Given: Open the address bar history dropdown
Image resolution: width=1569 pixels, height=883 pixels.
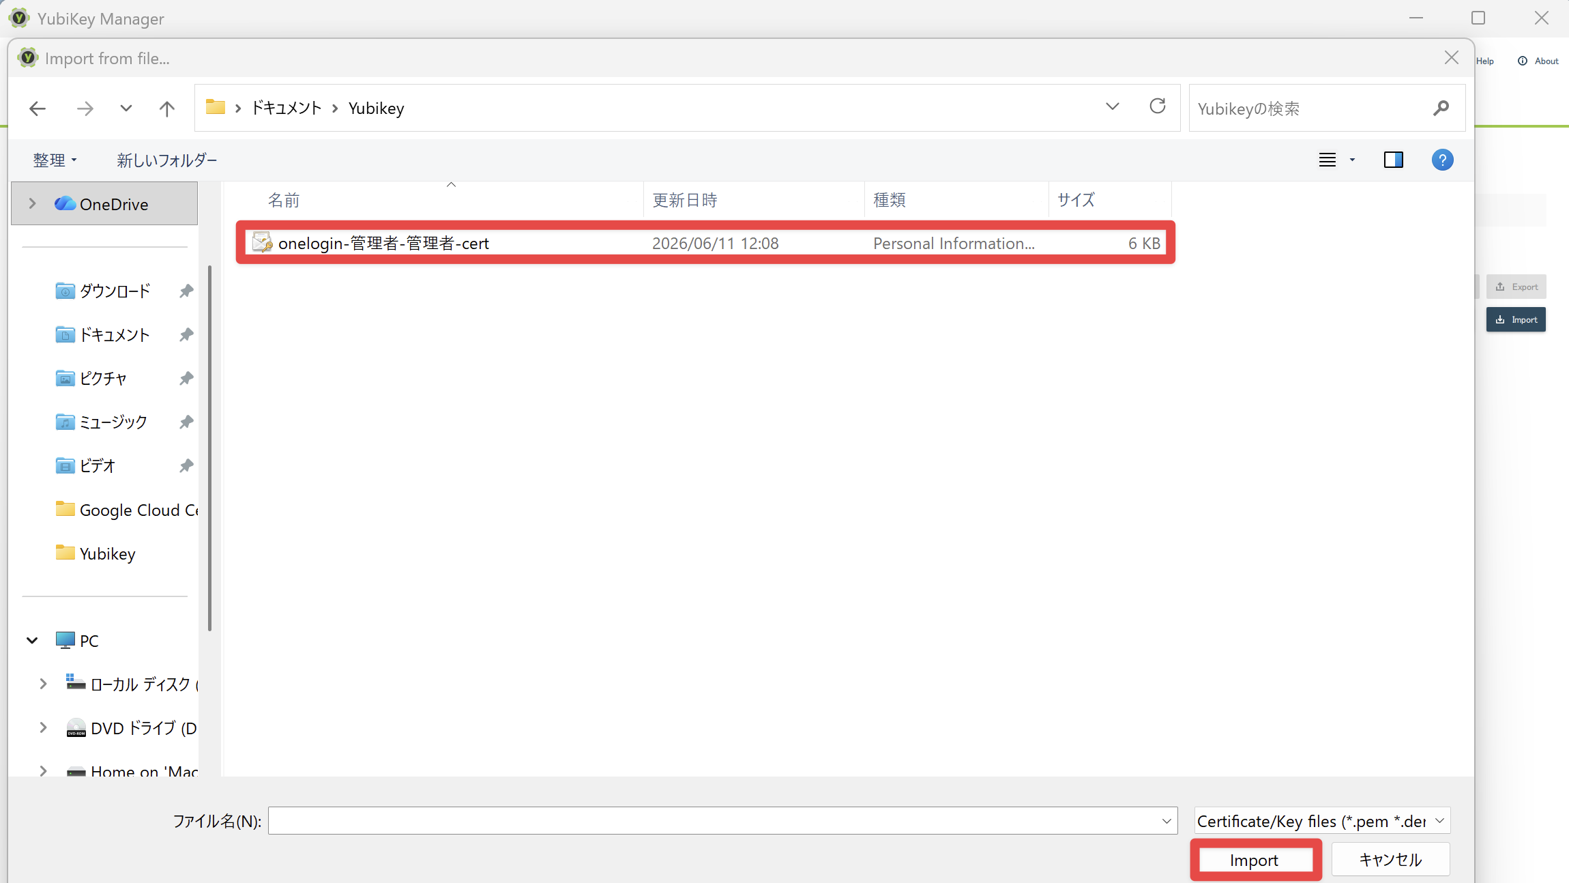Looking at the screenshot, I should 1113,106.
